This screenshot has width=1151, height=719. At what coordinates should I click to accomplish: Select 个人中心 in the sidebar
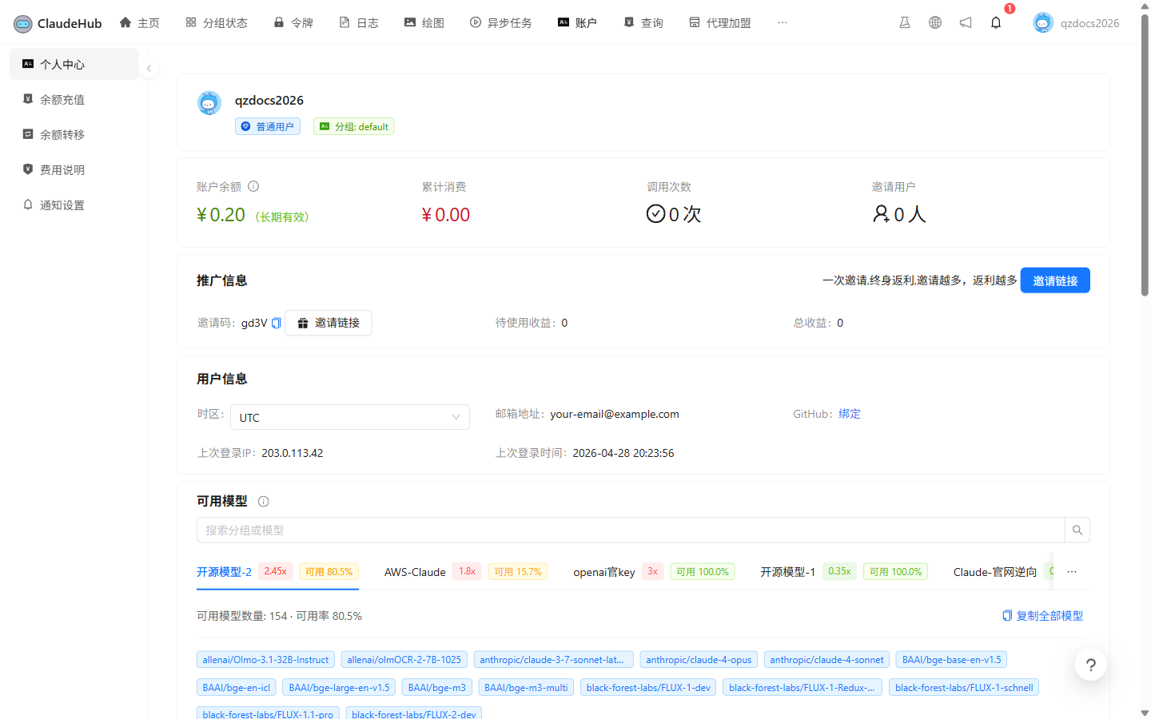coord(74,64)
